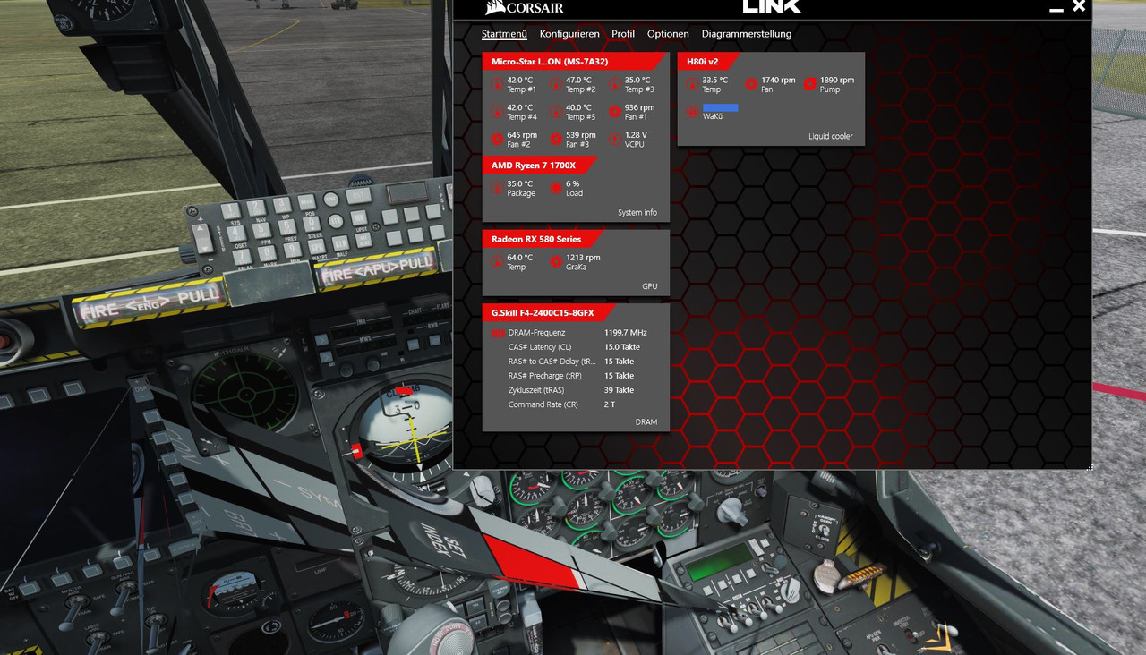The height and width of the screenshot is (655, 1146).
Task: Click the blue WaKü LED color bar
Action: pos(721,107)
